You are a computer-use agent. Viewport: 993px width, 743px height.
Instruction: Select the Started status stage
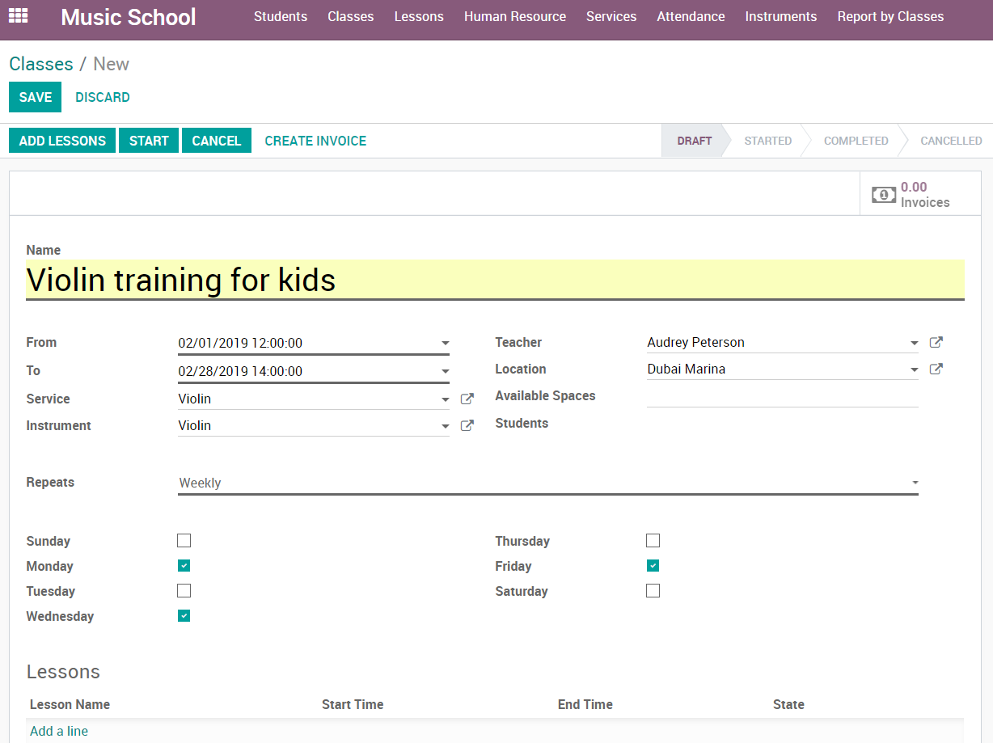pos(767,141)
